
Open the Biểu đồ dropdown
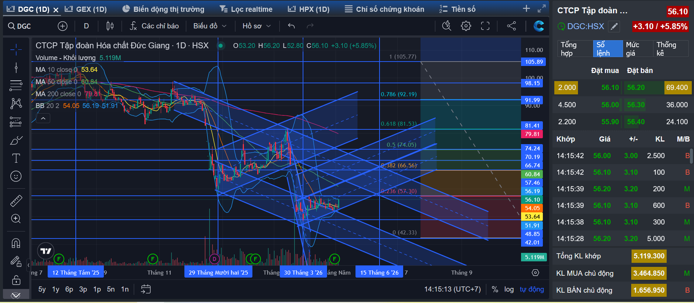210,26
